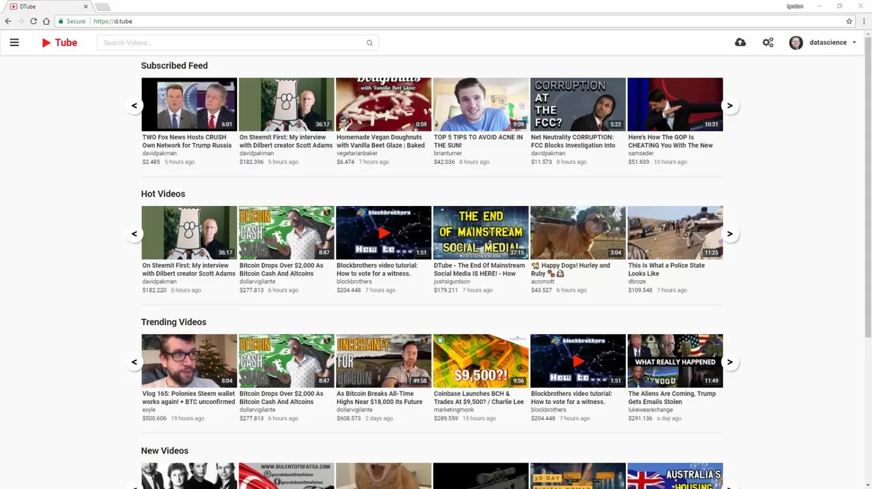The width and height of the screenshot is (872, 489).
Task: Show previous Trending Videos arrow
Action: pyautogui.click(x=134, y=362)
